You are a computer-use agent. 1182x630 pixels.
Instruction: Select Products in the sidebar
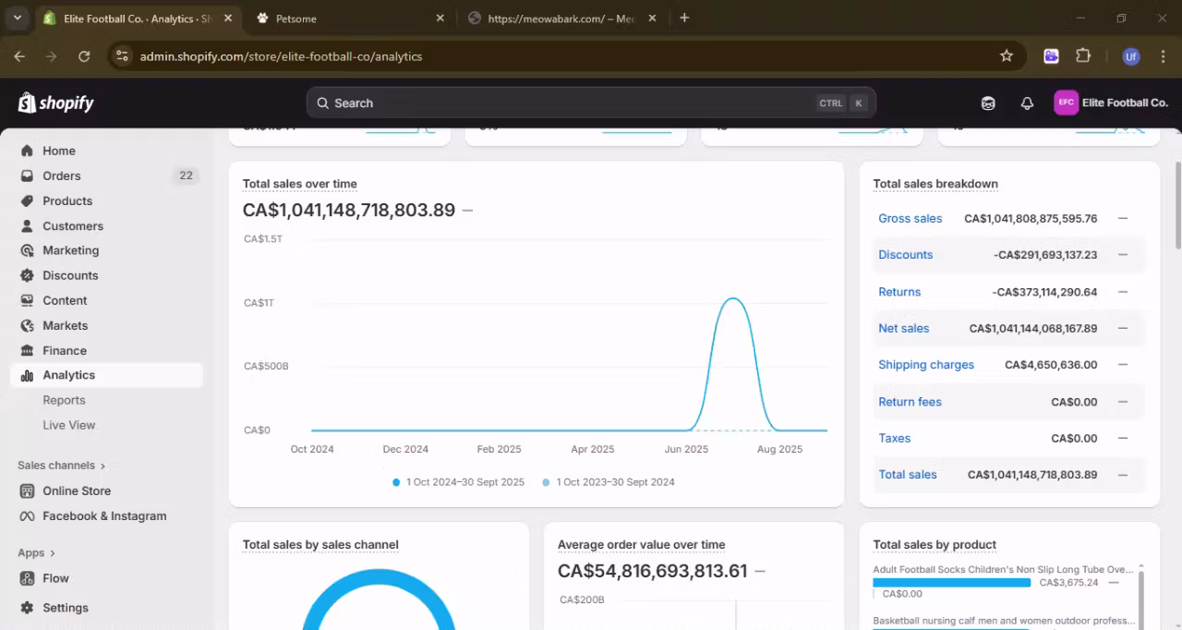click(68, 200)
